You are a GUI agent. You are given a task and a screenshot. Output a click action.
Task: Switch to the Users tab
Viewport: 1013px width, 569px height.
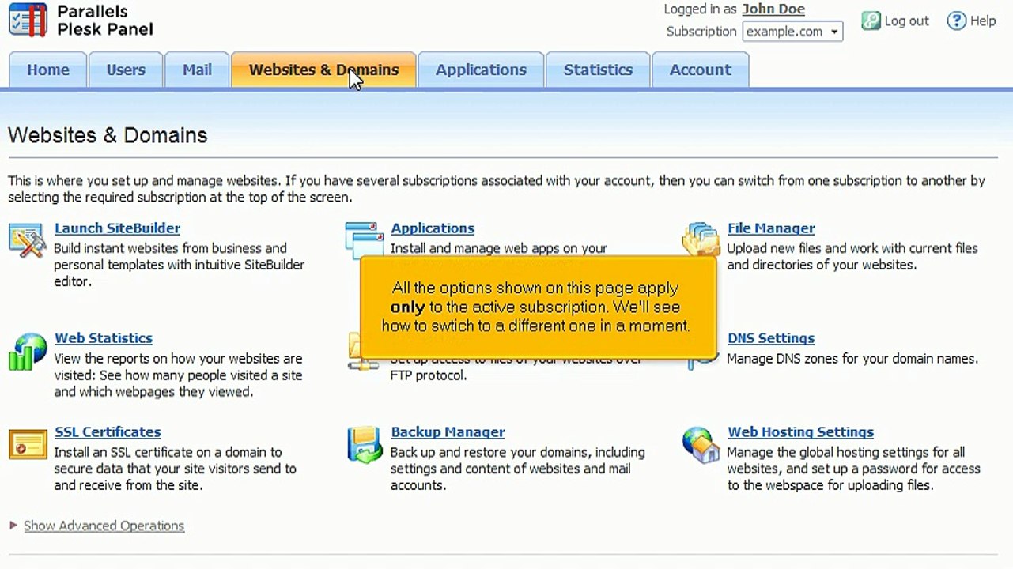click(126, 70)
